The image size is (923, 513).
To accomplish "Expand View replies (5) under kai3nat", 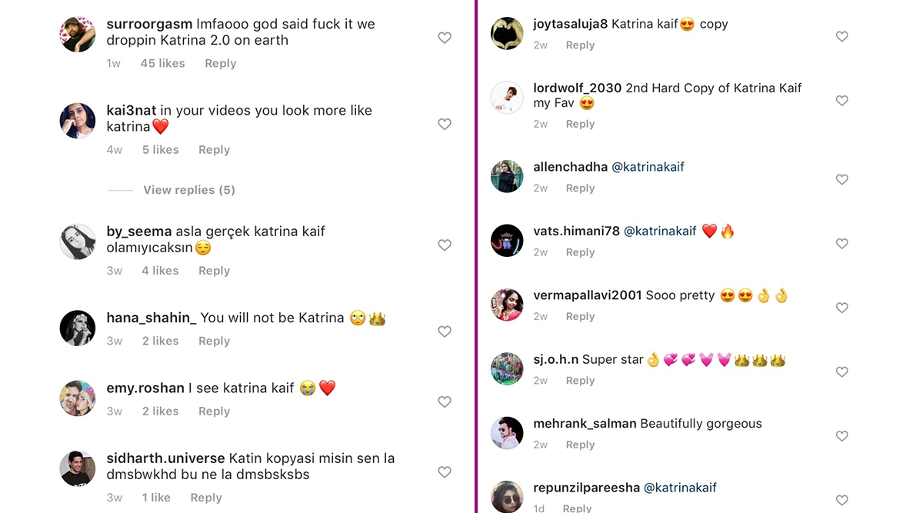I will 188,190.
